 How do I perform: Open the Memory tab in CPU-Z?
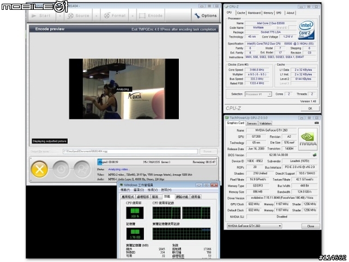pyautogui.click(x=268, y=13)
